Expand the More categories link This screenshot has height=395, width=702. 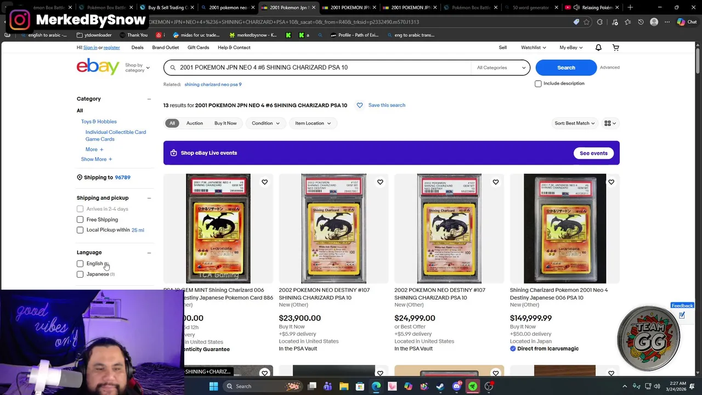click(x=94, y=150)
